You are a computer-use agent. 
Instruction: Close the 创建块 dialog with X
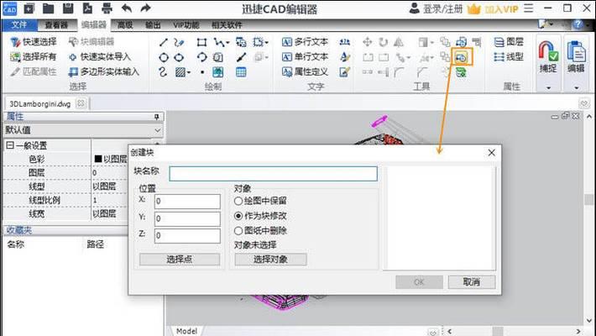(x=491, y=153)
